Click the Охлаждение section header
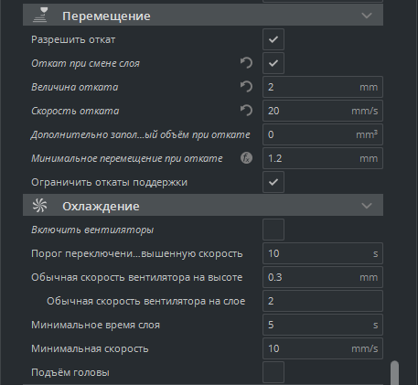 [x=203, y=205]
